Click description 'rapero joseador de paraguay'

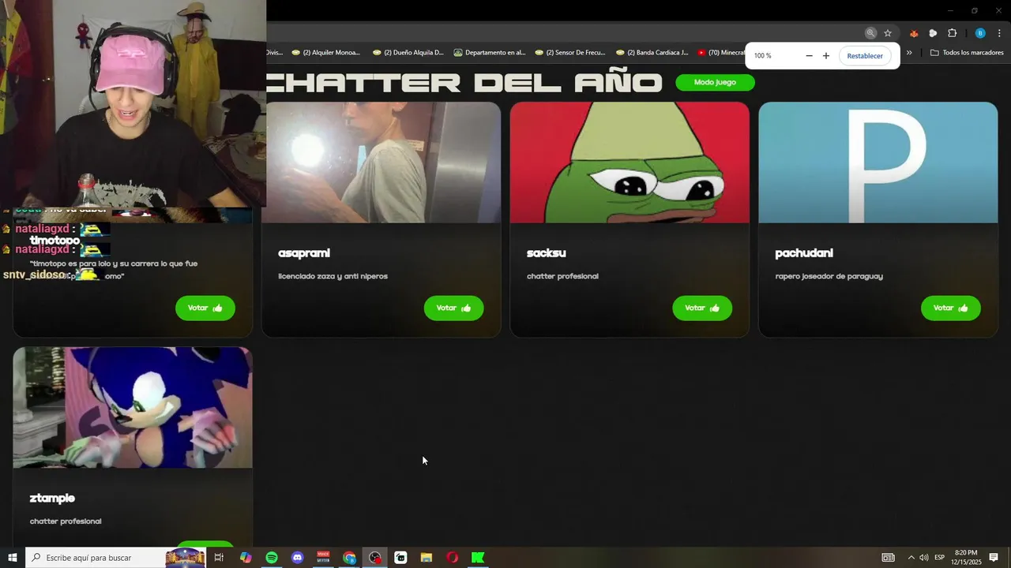click(x=829, y=276)
